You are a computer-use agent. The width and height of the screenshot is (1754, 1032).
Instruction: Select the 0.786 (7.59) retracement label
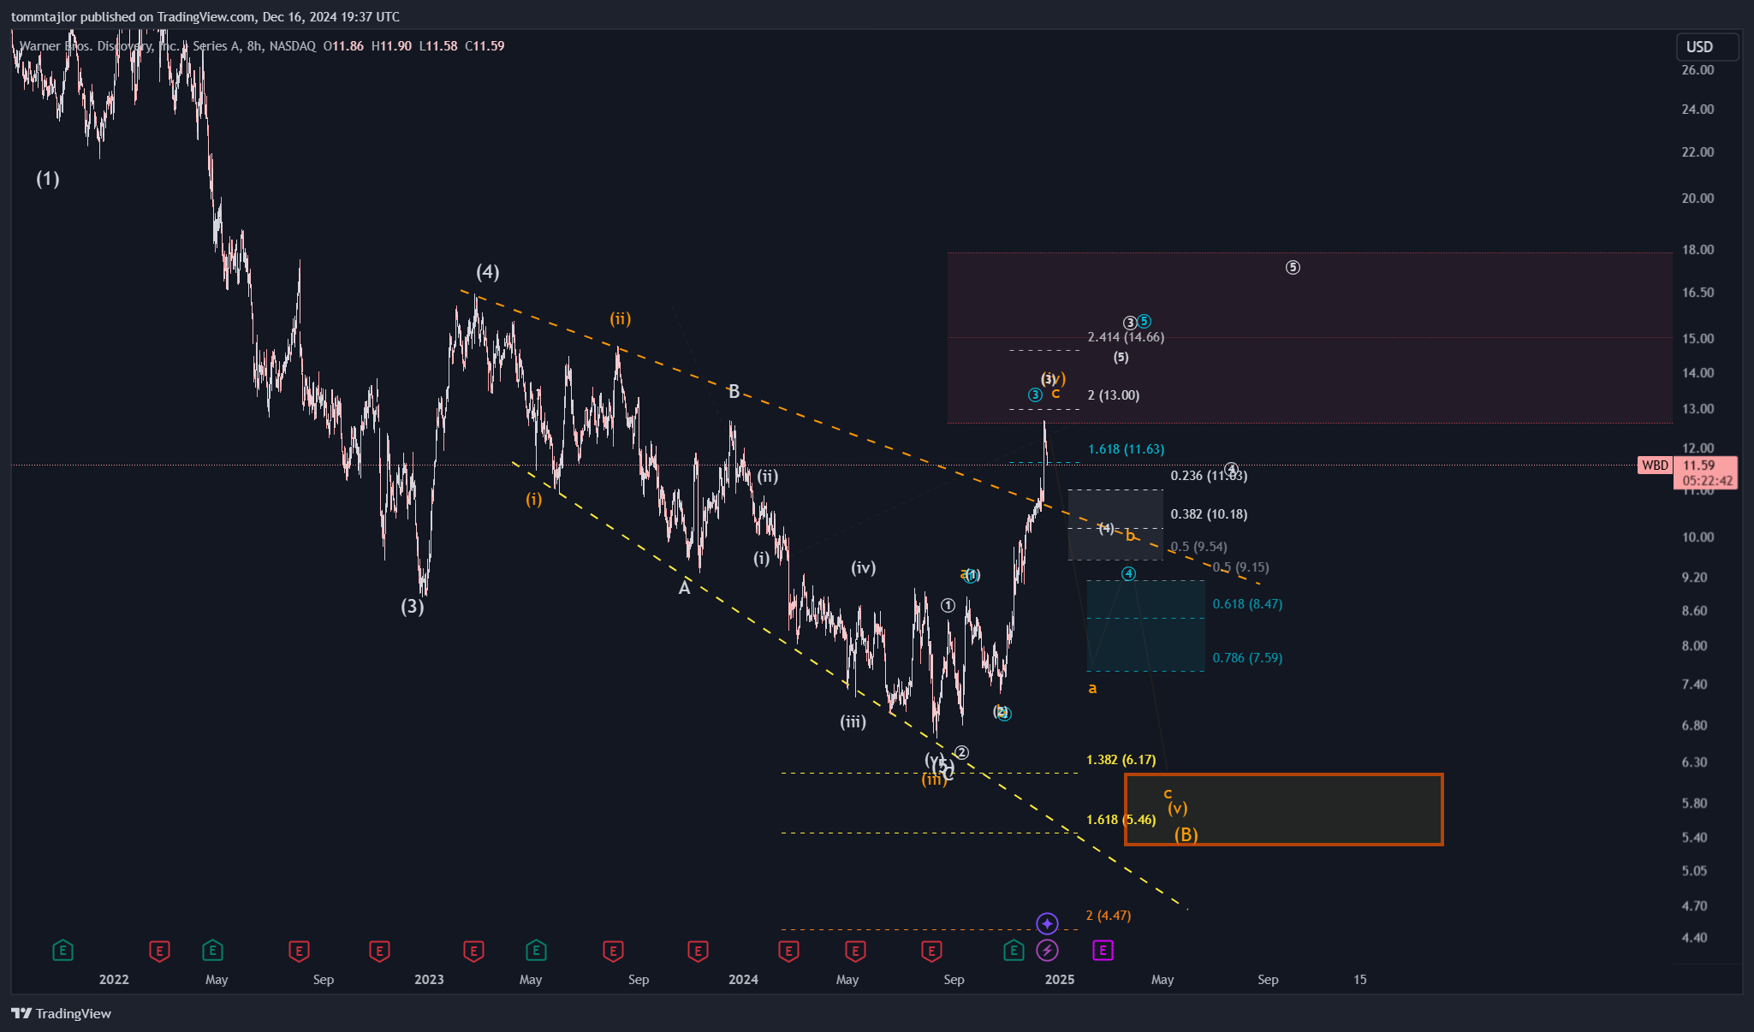[1247, 658]
